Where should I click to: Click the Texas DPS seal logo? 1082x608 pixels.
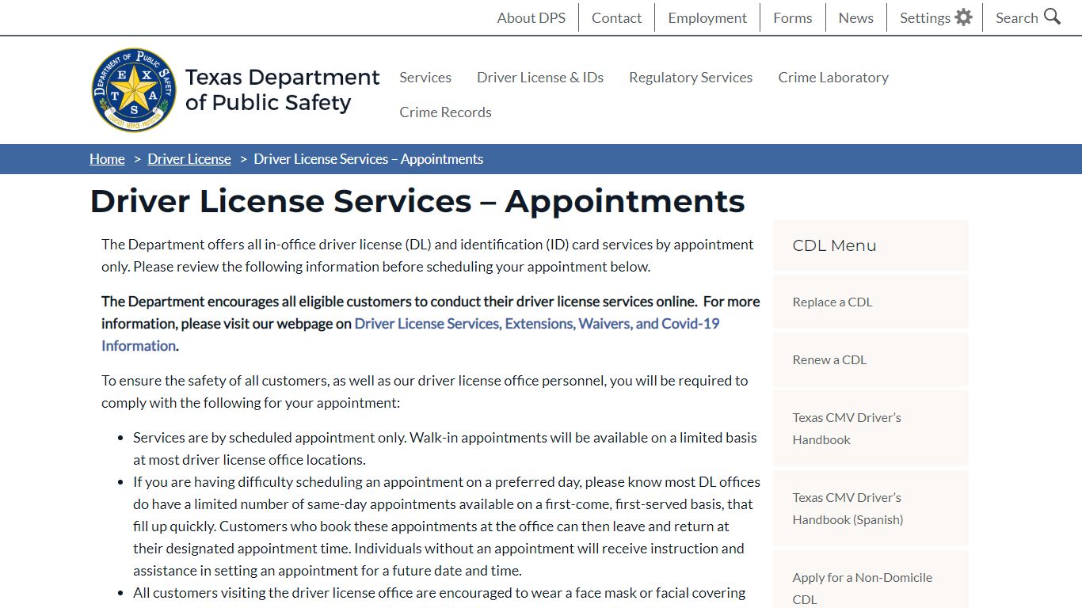tap(134, 89)
